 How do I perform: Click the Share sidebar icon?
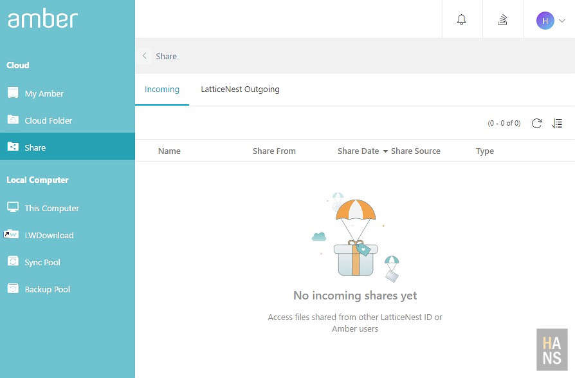(x=13, y=147)
